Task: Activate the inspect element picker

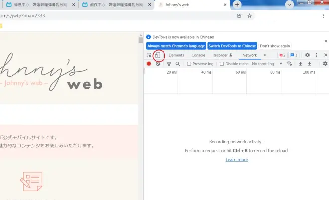Action: (x=149, y=55)
